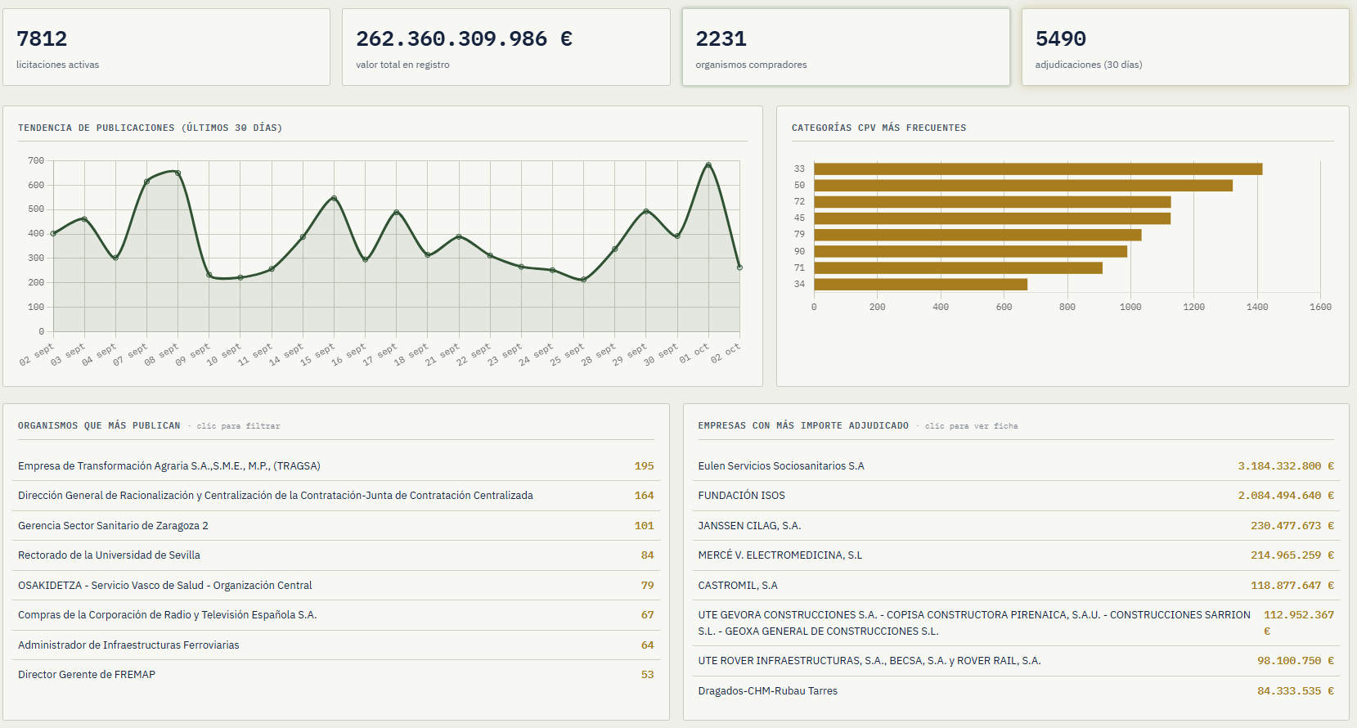Image resolution: width=1357 pixels, height=728 pixels.
Task: Select CPV category 34 bar
Action: [x=920, y=285]
